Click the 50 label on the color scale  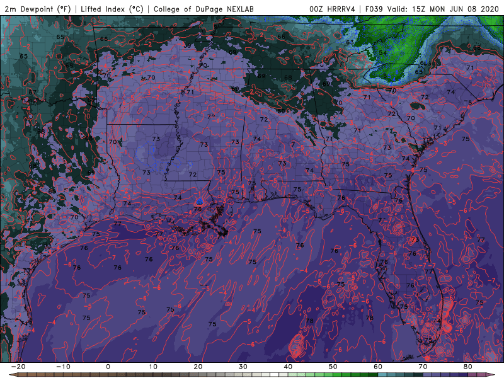tap(333, 367)
